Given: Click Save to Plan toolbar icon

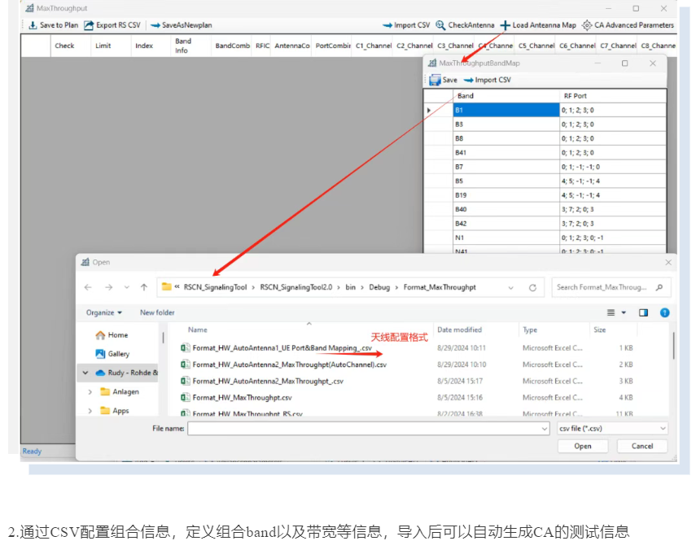Looking at the screenshot, I should (33, 25).
